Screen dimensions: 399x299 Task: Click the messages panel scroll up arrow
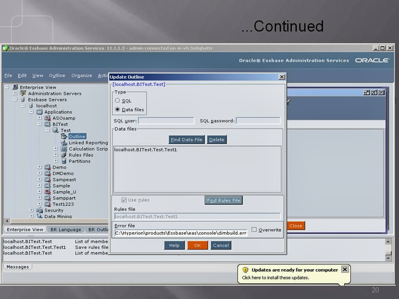388,242
